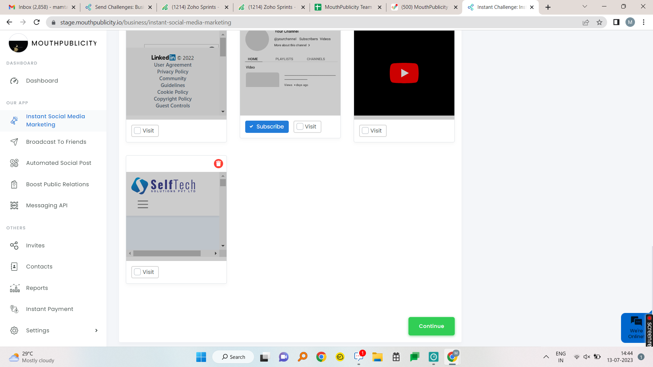The image size is (653, 367).
Task: Open the clock and date panel
Action: tap(620, 357)
